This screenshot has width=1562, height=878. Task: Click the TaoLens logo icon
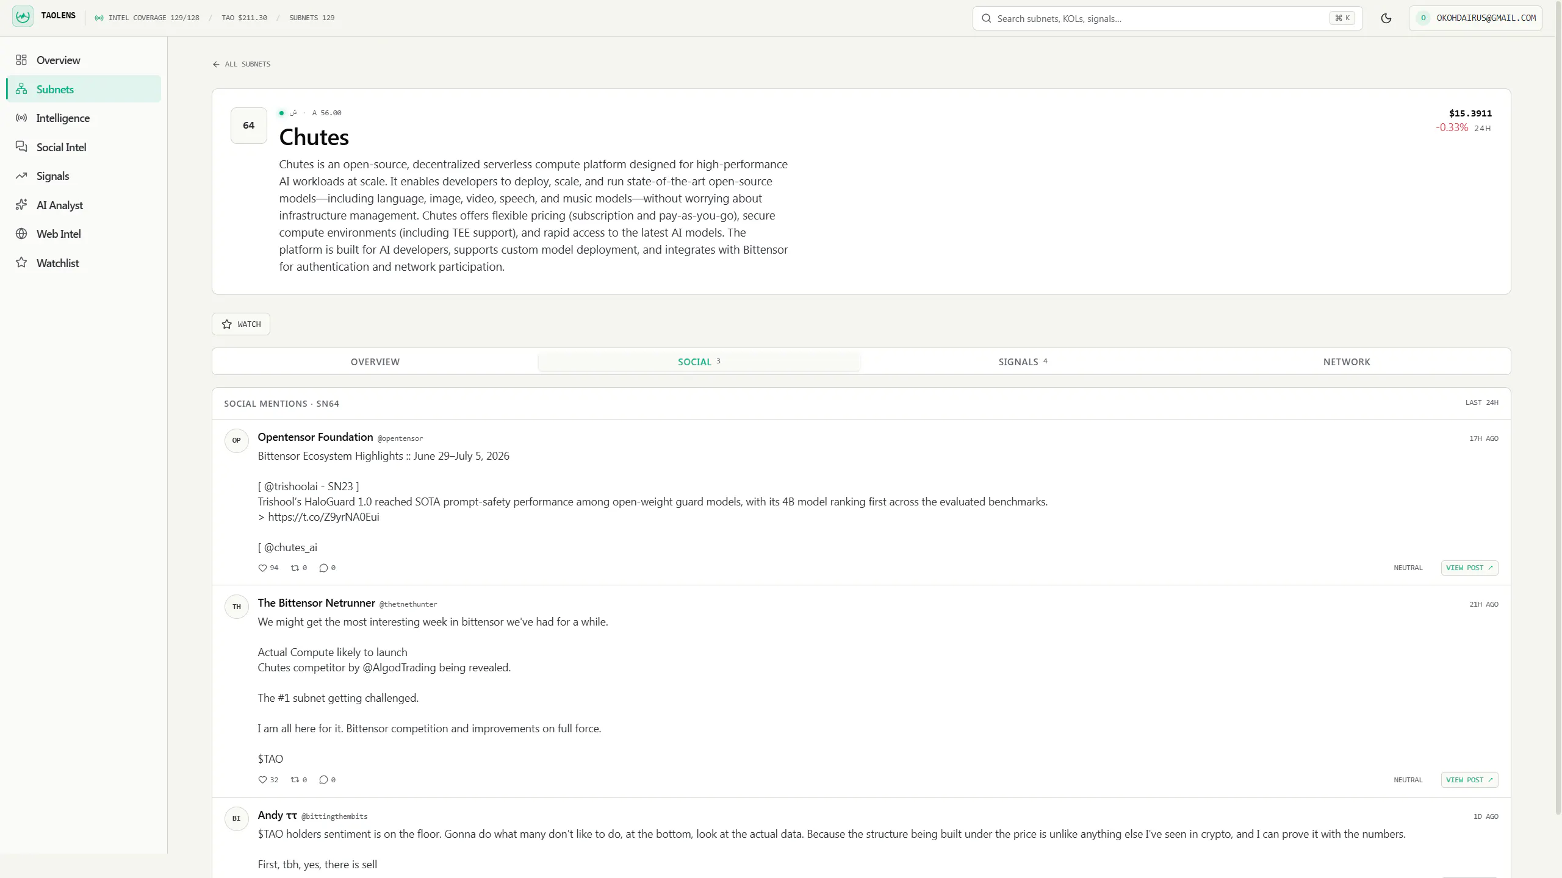23,16
